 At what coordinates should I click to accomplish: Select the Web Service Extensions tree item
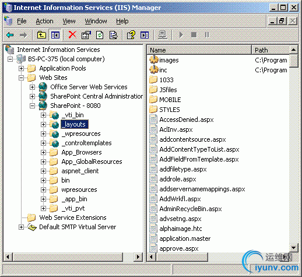point(73,218)
